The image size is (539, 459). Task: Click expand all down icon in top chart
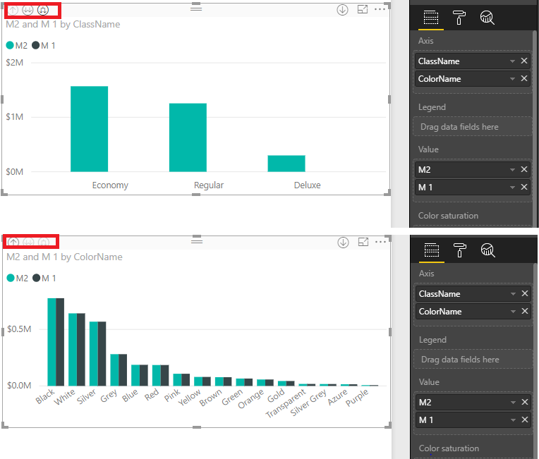click(x=43, y=11)
